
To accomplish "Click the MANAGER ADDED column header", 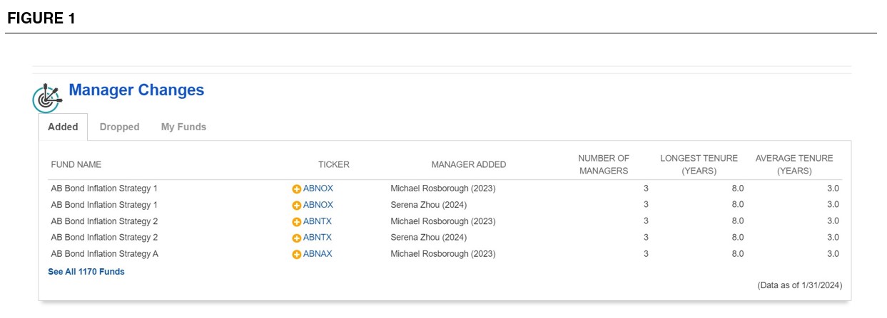I will [x=469, y=164].
